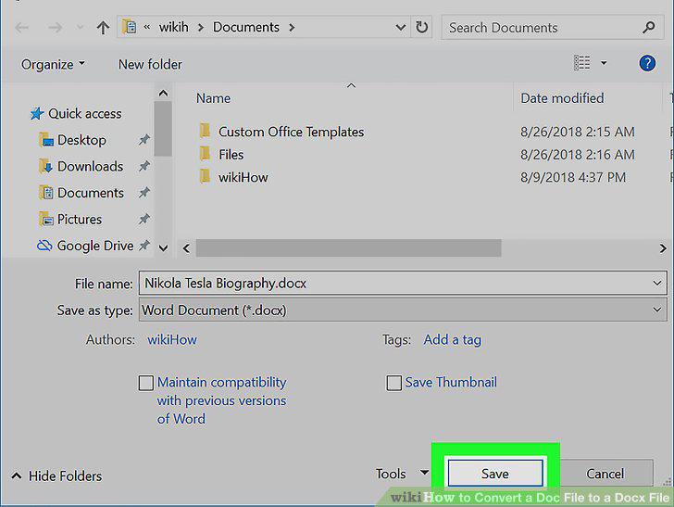Open Documents in navigation pane
This screenshot has height=507, width=674.
(81, 193)
